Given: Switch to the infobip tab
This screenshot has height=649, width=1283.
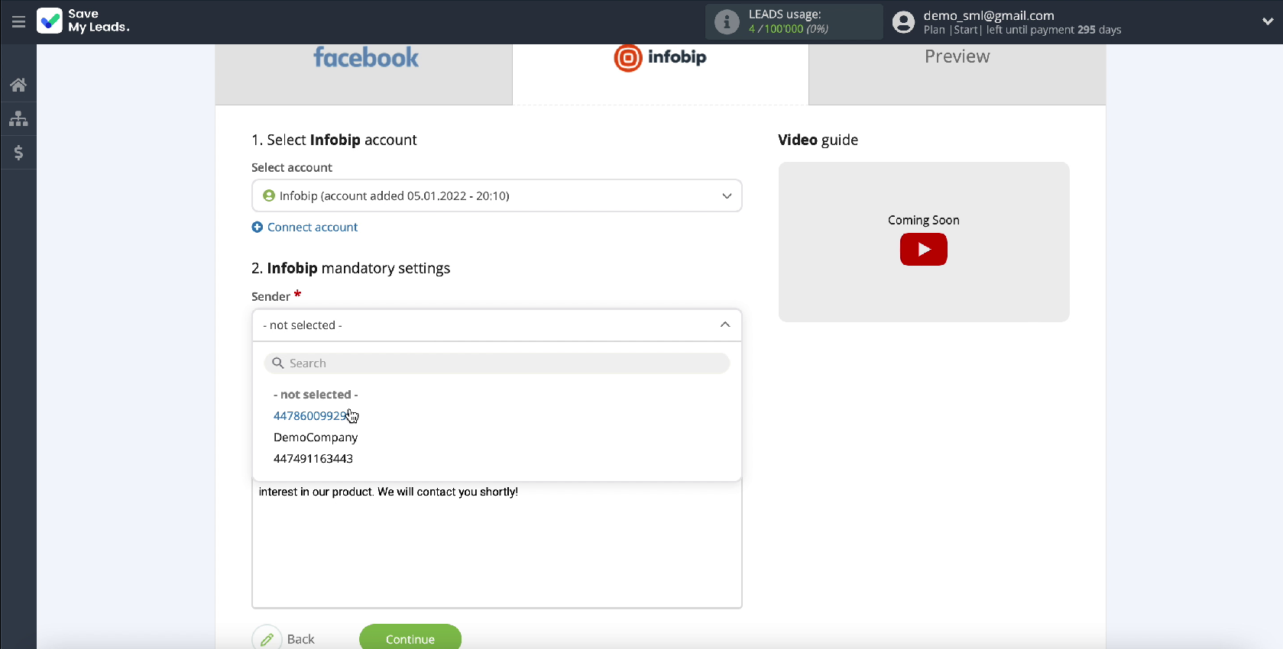Looking at the screenshot, I should click(x=660, y=73).
